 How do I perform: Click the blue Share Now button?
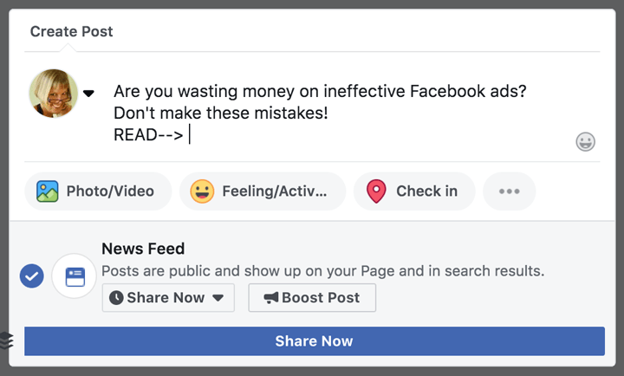coord(315,341)
